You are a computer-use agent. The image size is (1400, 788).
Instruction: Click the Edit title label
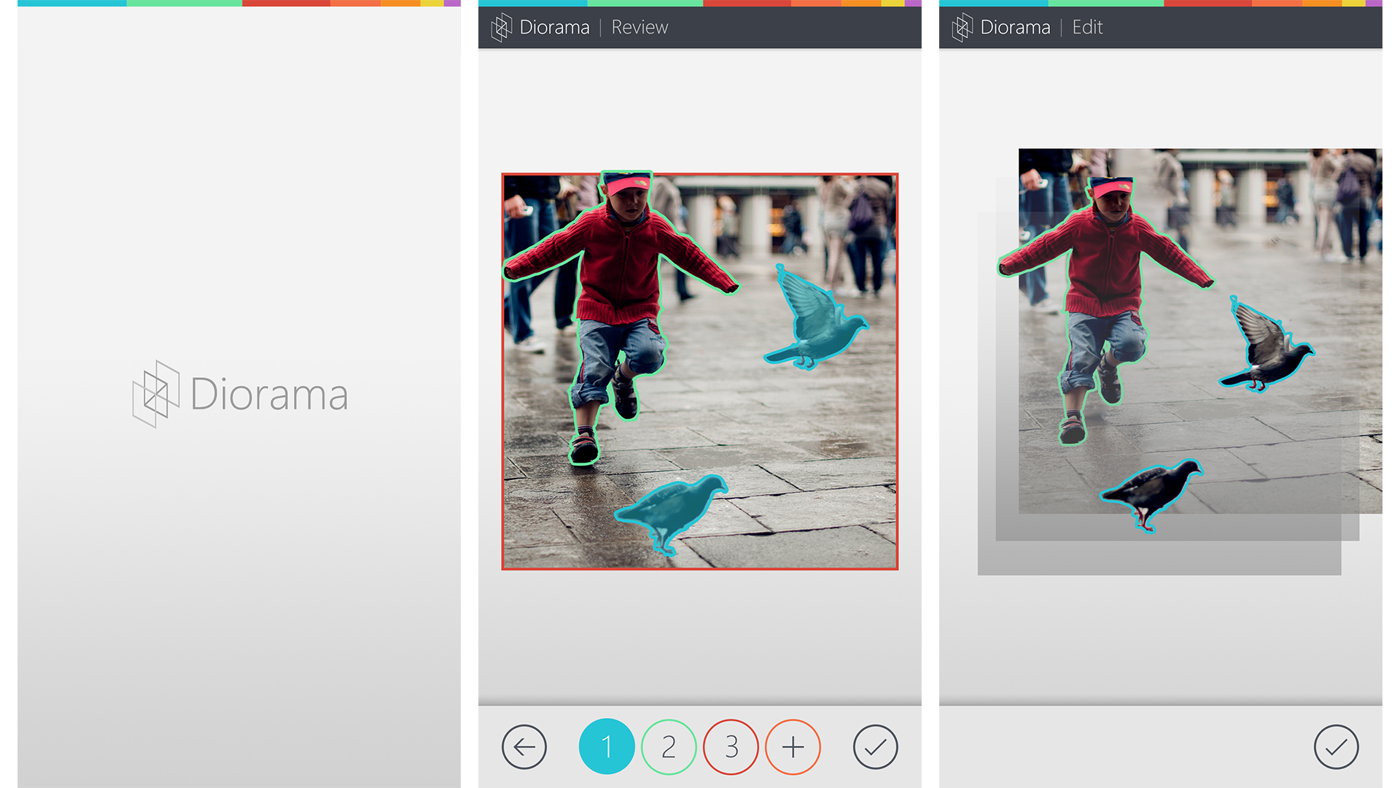[1087, 28]
